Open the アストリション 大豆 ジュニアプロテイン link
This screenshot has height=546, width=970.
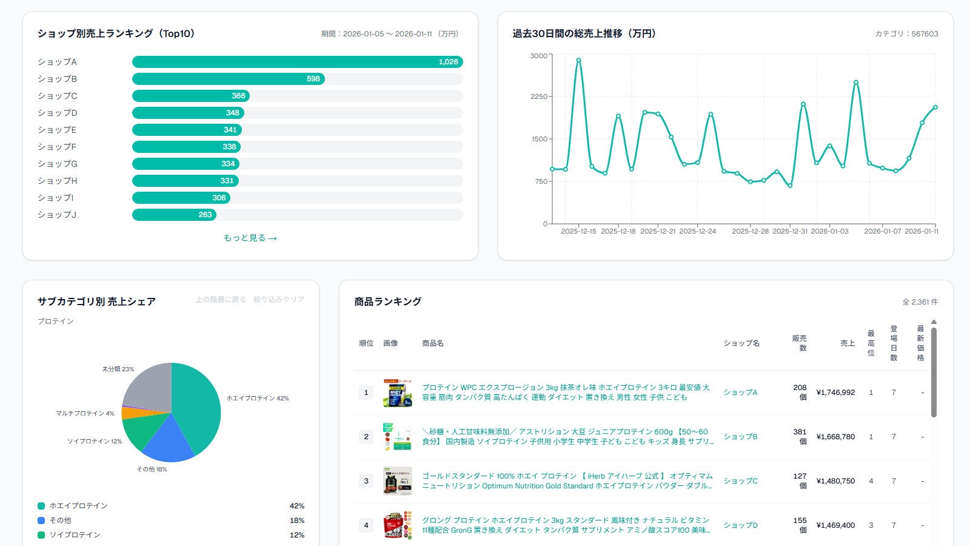click(x=567, y=437)
